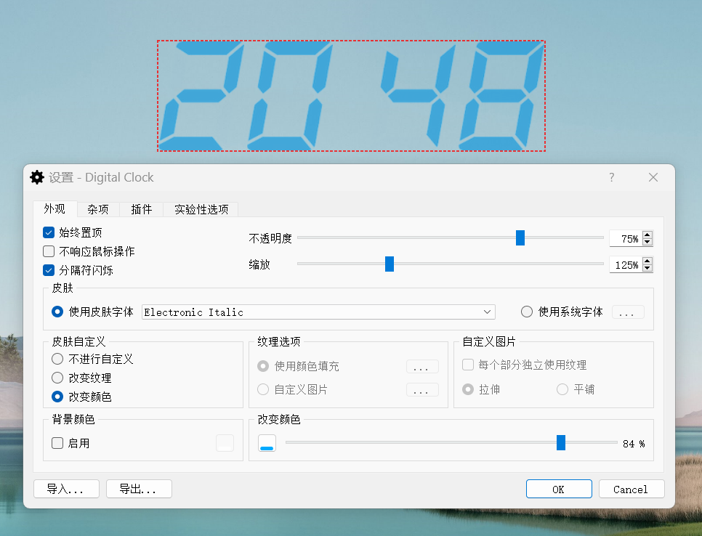The height and width of the screenshot is (536, 702).
Task: Open the 插件 tab
Action: click(x=142, y=209)
